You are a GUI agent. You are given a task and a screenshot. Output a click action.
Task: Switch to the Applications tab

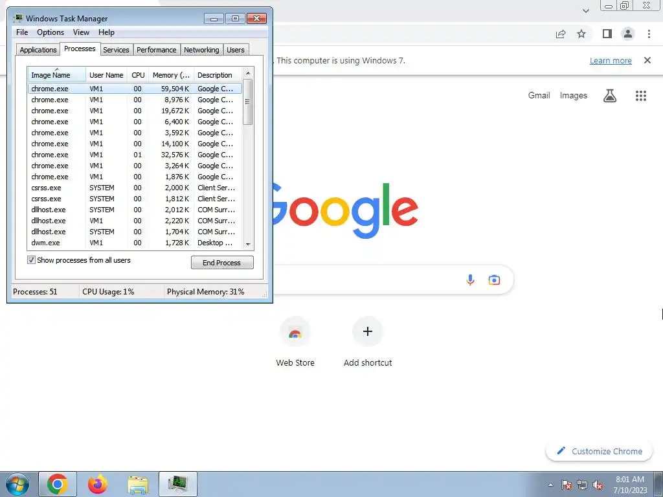pyautogui.click(x=38, y=50)
